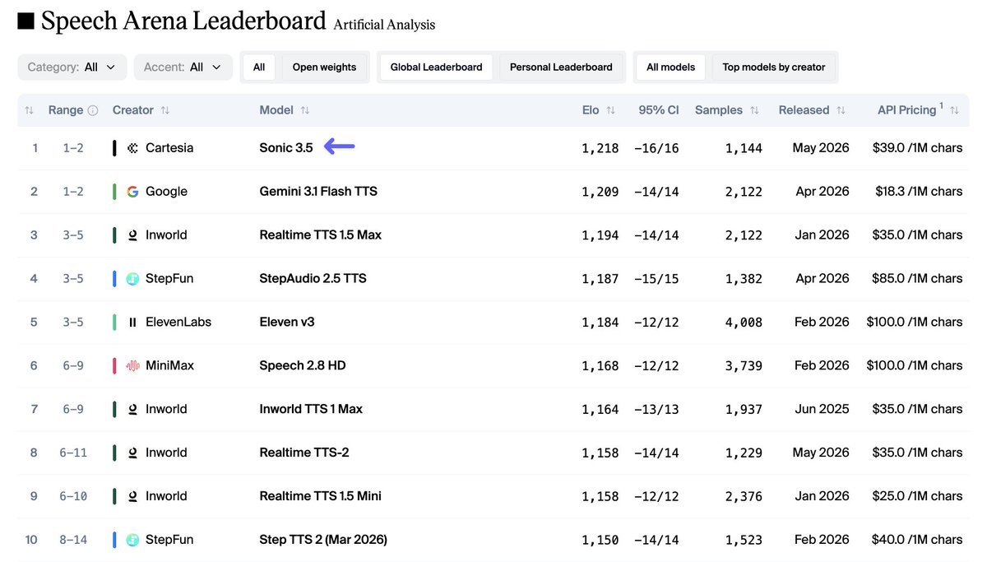The image size is (987, 562).
Task: Open the Speech 2.8 HD model
Action: point(303,365)
